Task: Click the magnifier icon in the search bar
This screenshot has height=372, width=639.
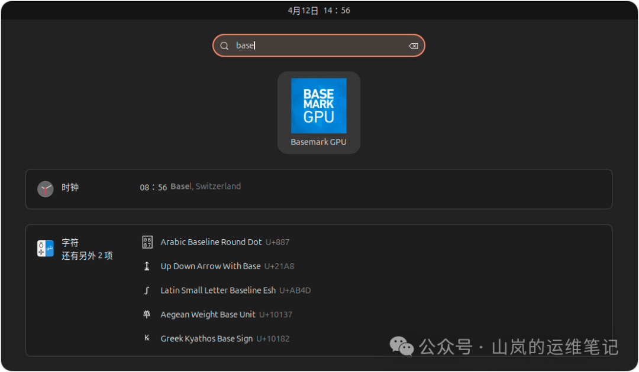Action: coord(224,45)
